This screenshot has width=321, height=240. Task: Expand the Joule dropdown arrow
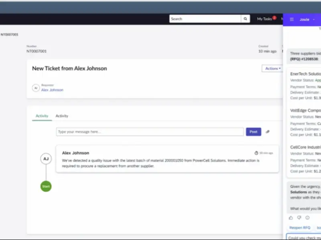point(314,20)
